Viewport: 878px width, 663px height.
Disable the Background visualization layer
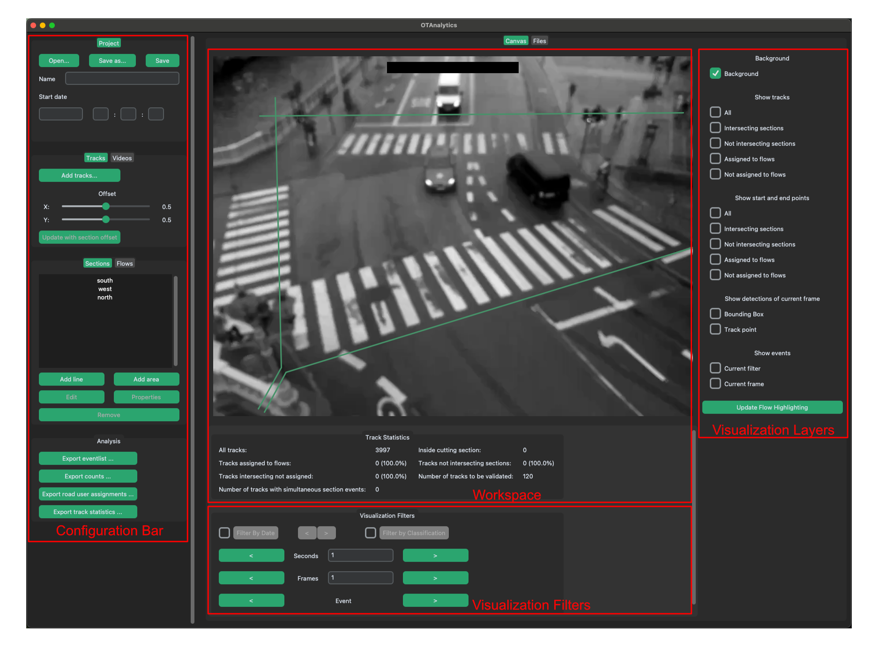[715, 73]
